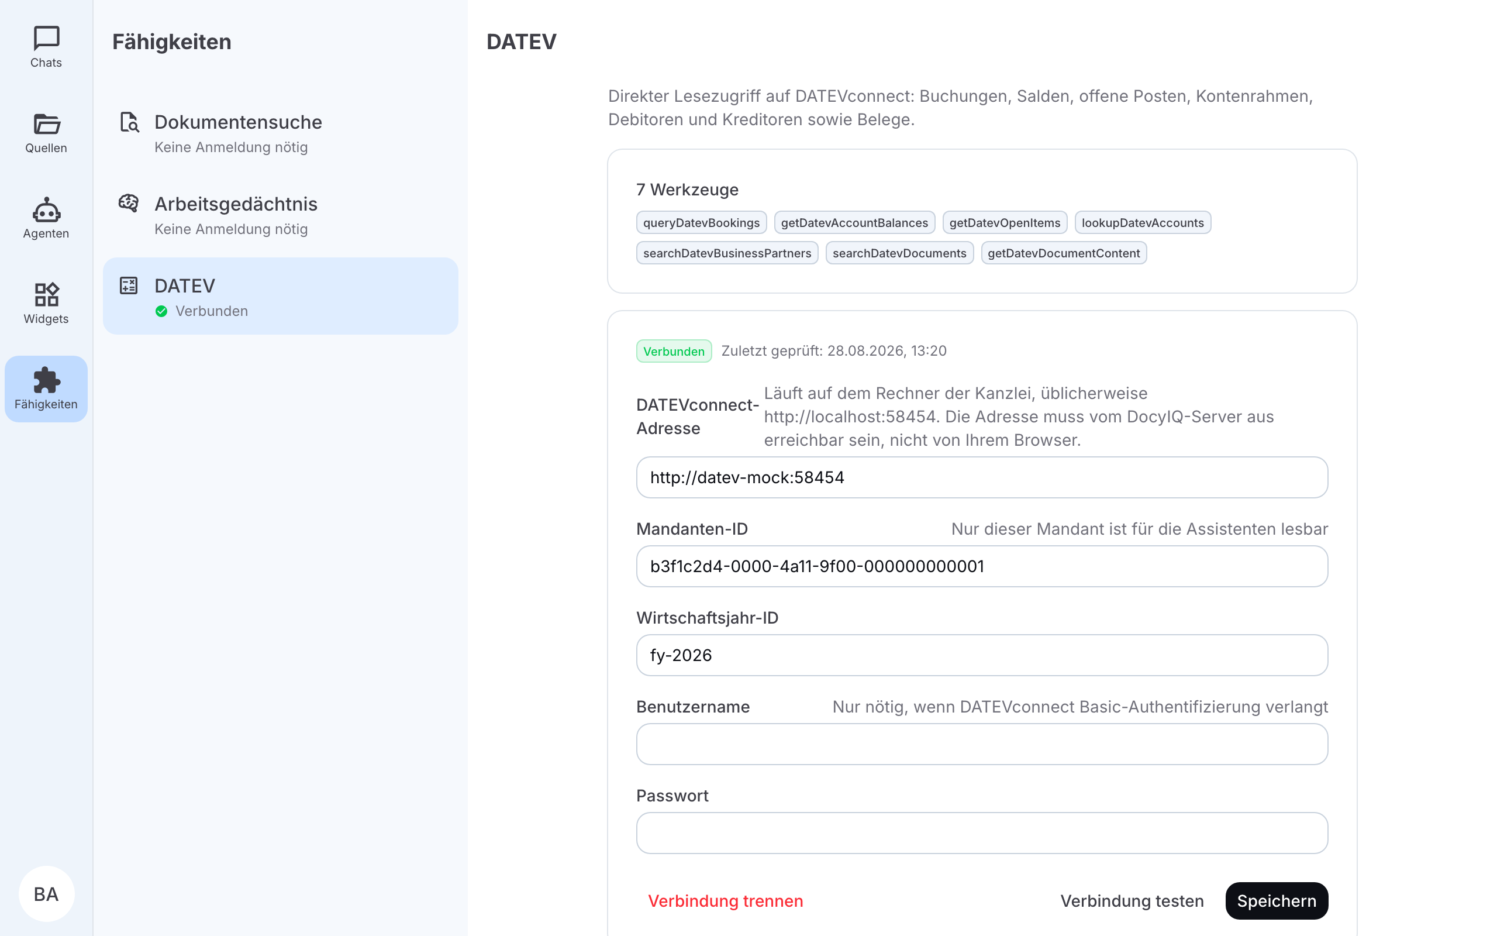Click 'Zuletzt geprüft: 28.08.2026, 13:20' text
Image resolution: width=1497 pixels, height=936 pixels.
[833, 351]
